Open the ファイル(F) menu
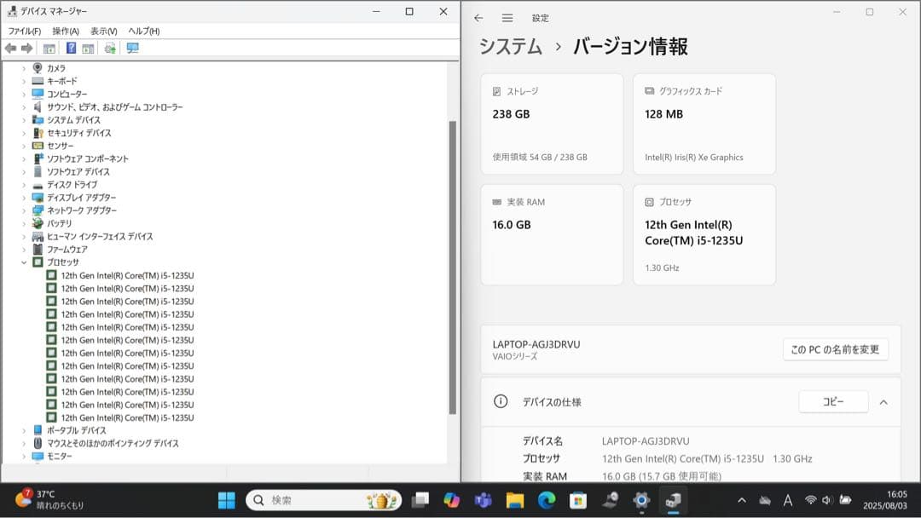The width and height of the screenshot is (921, 518). coord(24,31)
